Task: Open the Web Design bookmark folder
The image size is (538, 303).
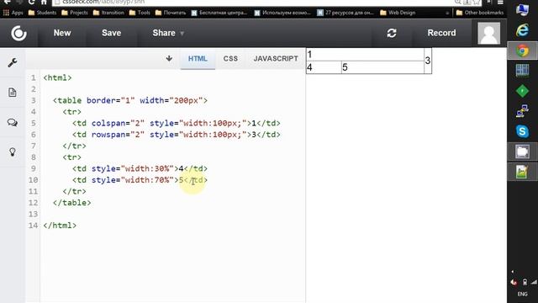Action: 398,13
